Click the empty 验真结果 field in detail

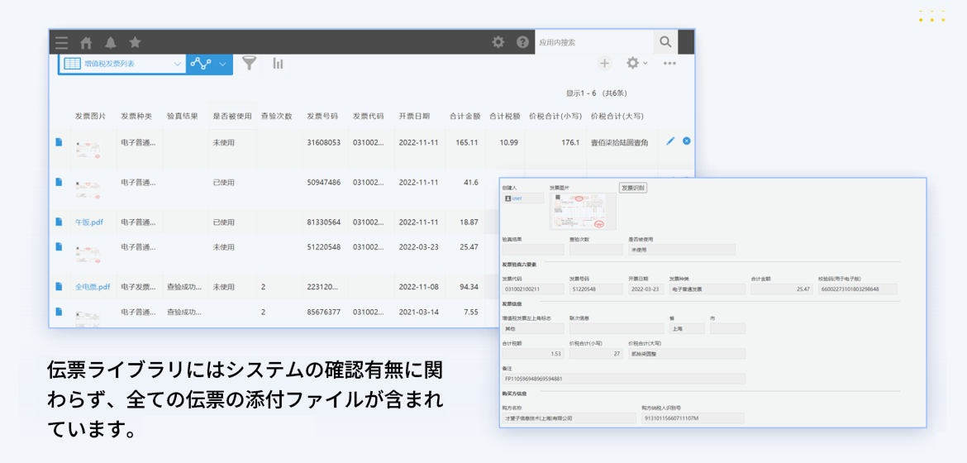tap(533, 250)
